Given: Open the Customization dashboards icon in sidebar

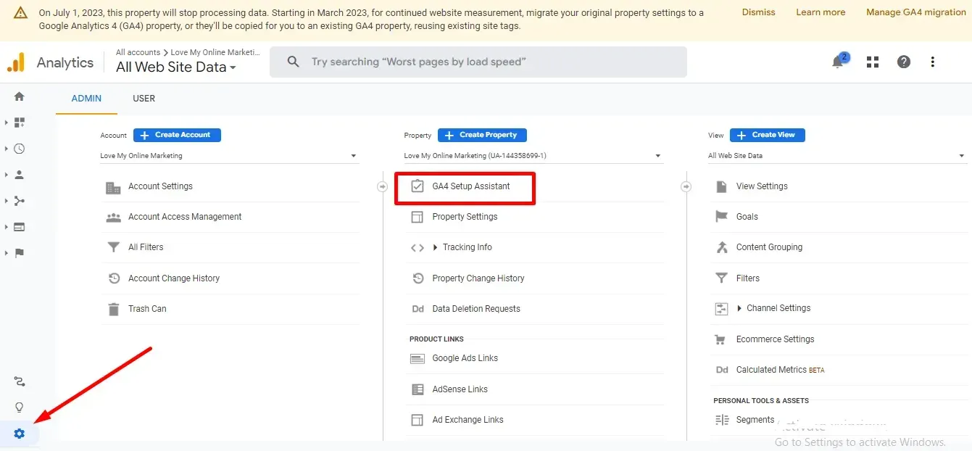Looking at the screenshot, I should (20, 123).
